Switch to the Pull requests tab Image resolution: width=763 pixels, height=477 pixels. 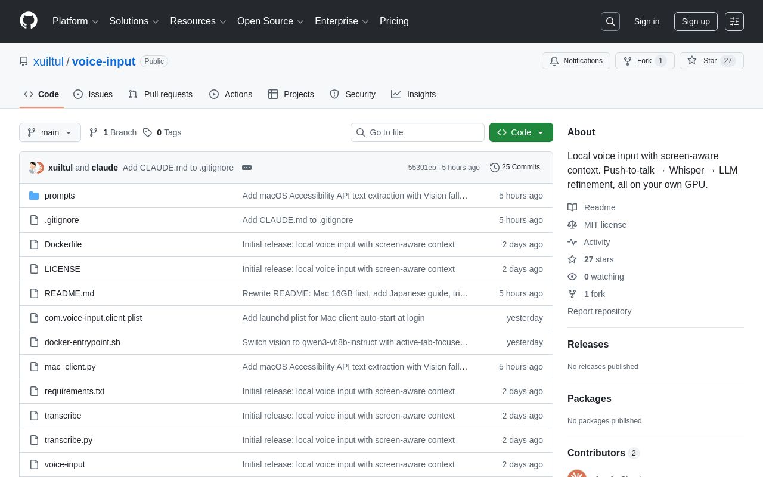click(160, 94)
